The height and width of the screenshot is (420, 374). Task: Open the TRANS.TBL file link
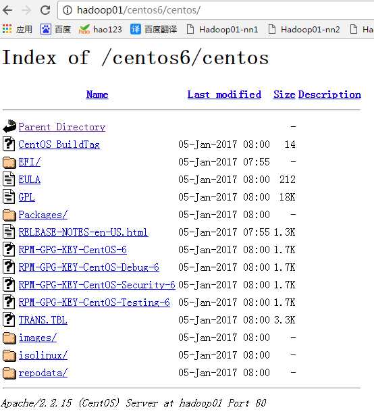click(43, 320)
